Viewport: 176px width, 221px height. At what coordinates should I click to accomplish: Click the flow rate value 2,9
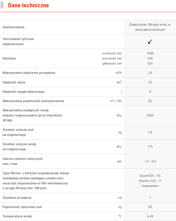(x=150, y=73)
